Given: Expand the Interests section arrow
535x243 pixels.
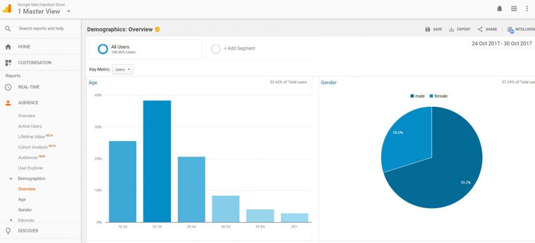Looking at the screenshot, I should (x=11, y=220).
